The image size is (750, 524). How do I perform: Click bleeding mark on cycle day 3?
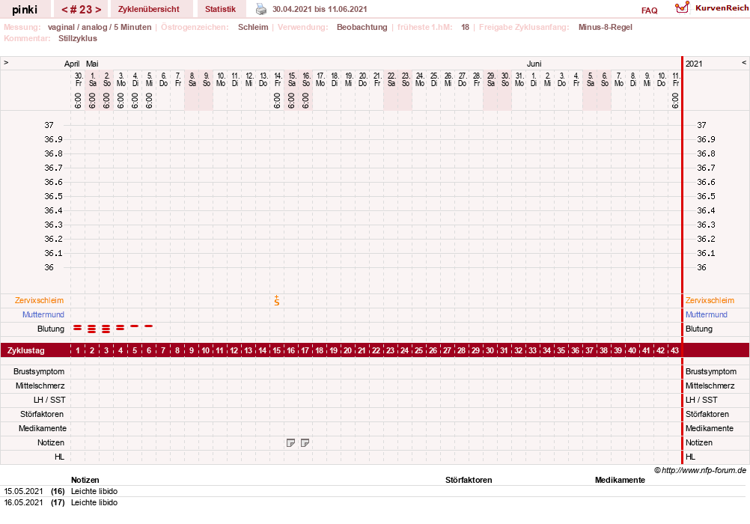pyautogui.click(x=106, y=329)
